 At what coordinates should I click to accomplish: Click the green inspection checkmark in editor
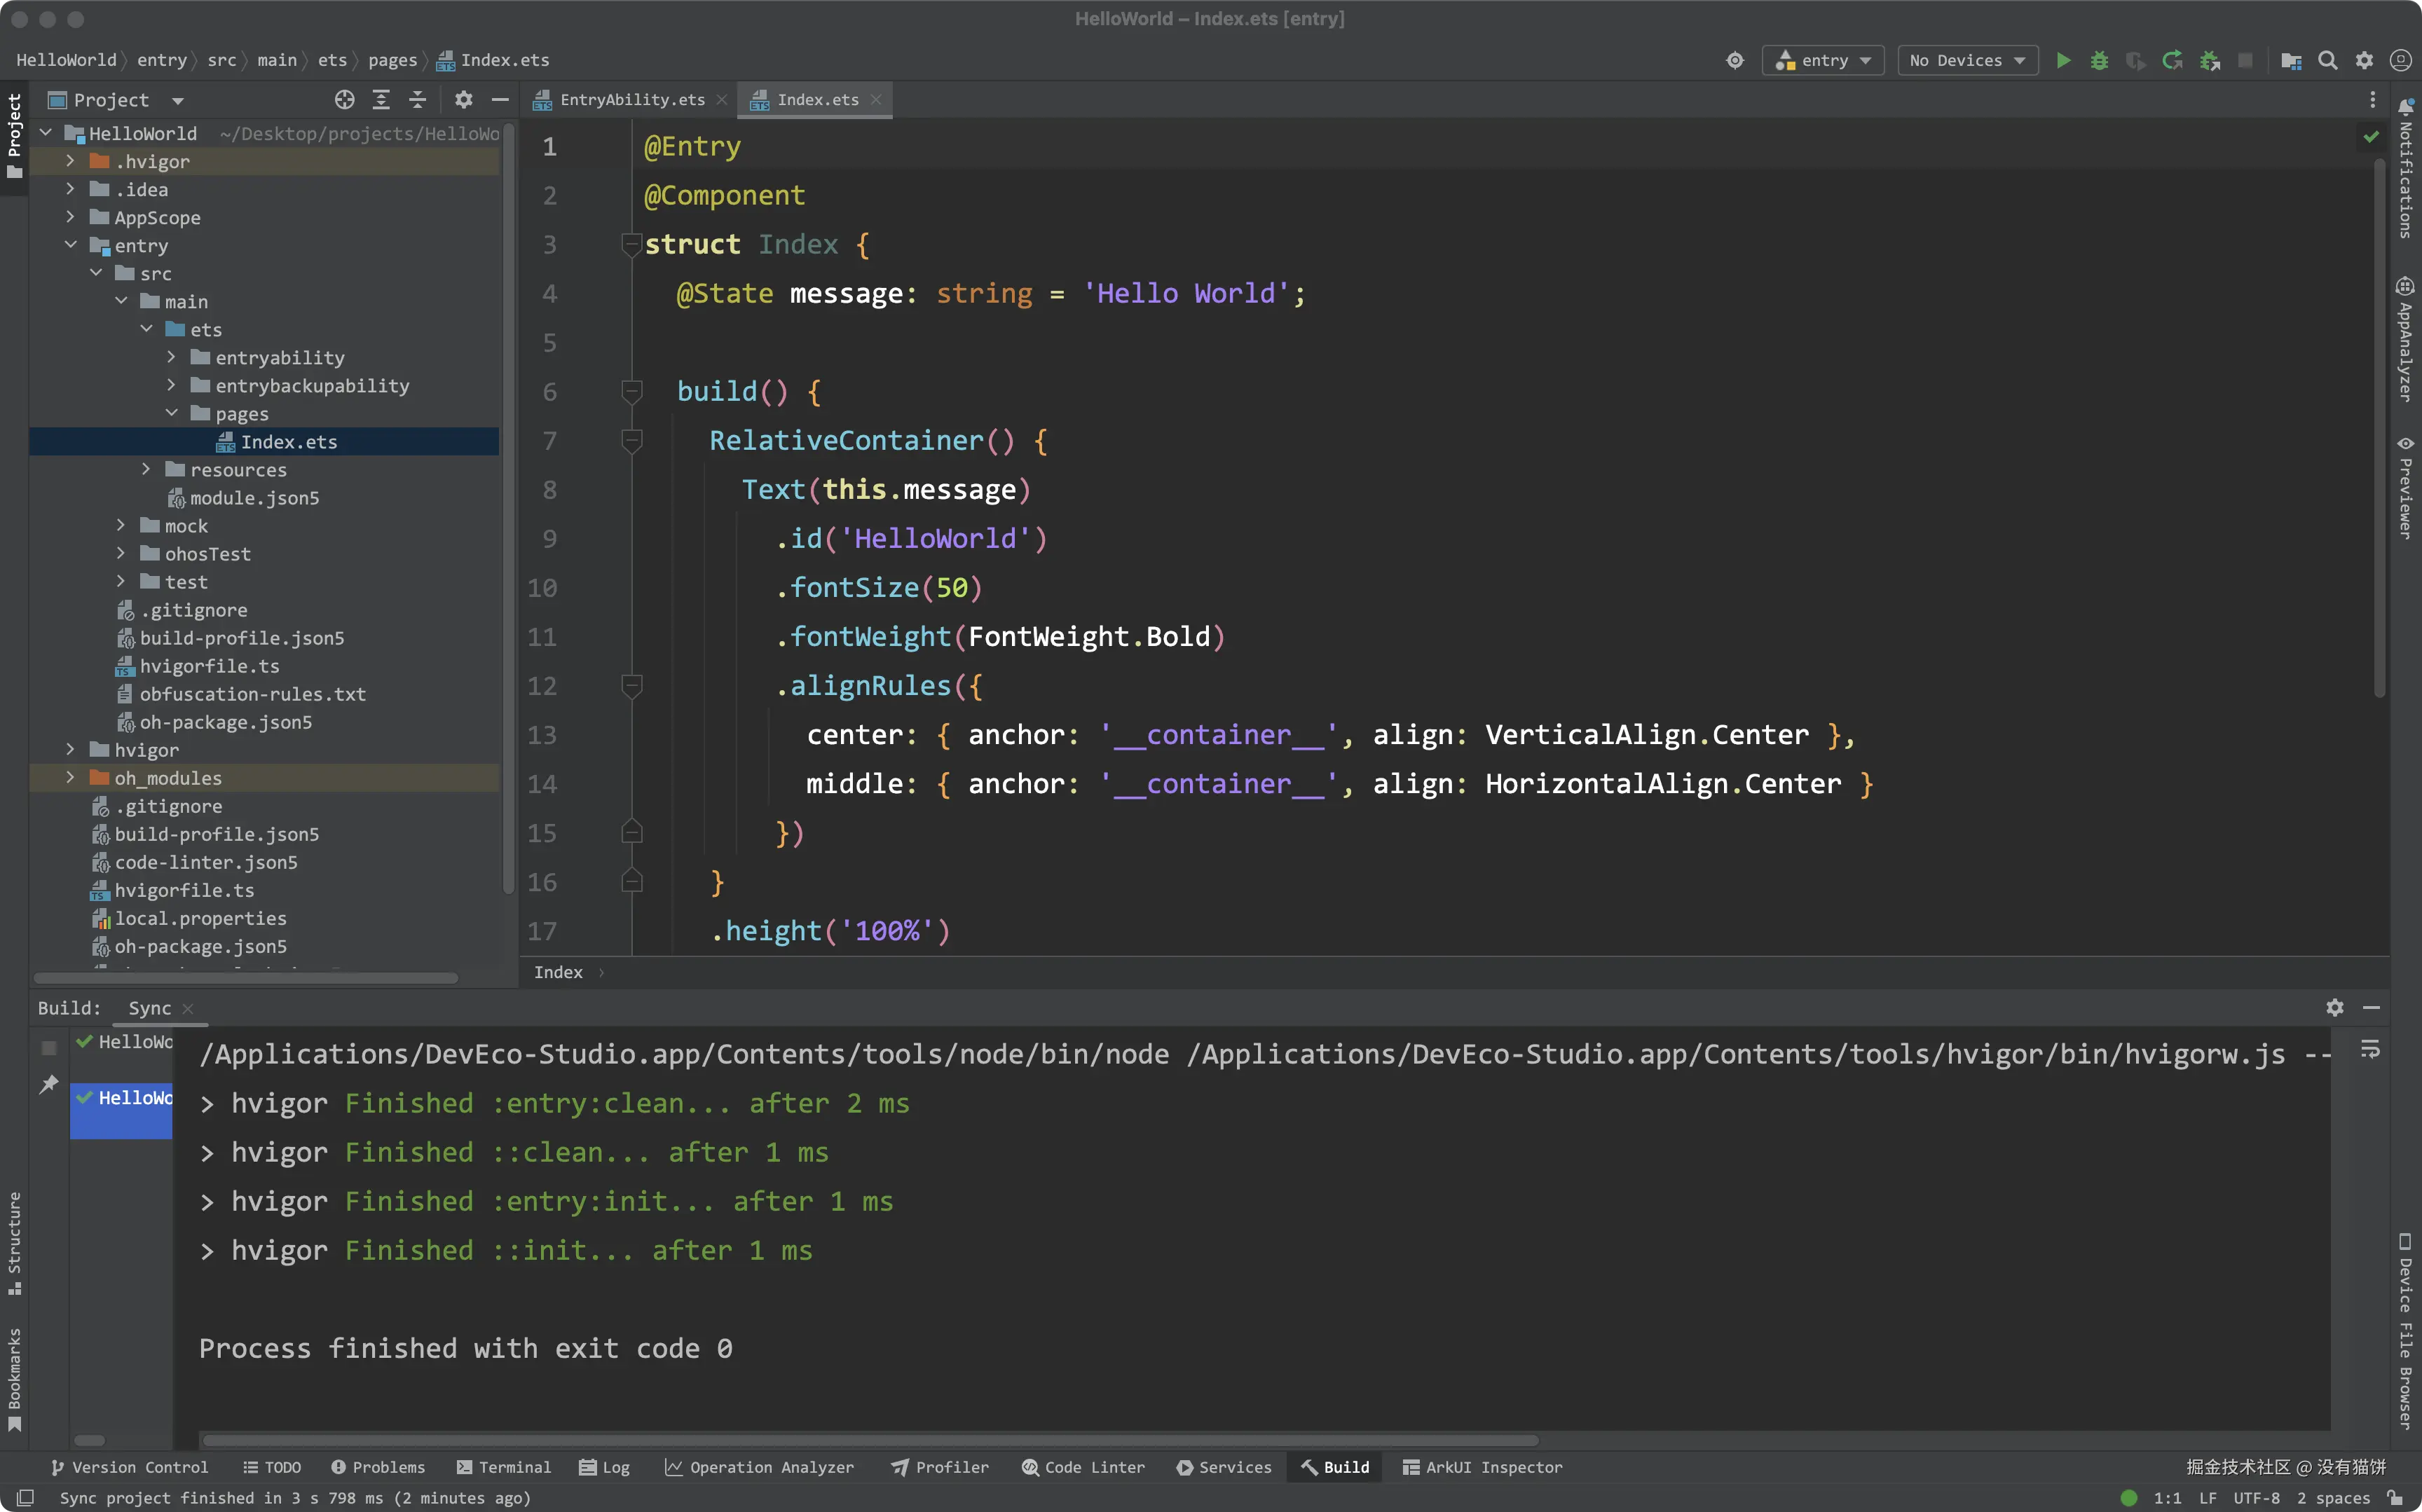pyautogui.click(x=2371, y=137)
